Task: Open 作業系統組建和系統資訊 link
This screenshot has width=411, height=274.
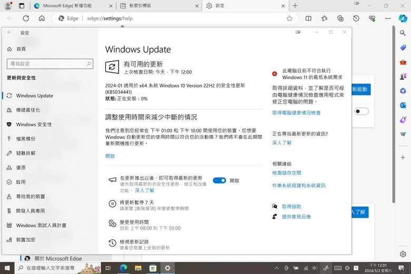Action: [x=299, y=185]
